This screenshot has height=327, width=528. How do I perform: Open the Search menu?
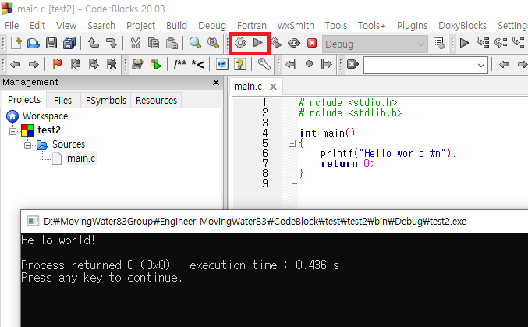pos(101,25)
